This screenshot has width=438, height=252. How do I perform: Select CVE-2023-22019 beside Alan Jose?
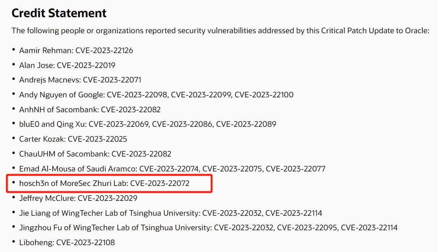point(86,65)
